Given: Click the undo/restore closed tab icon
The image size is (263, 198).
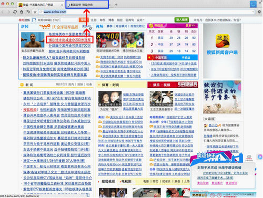Looking at the screenshot, I should 28,12.
